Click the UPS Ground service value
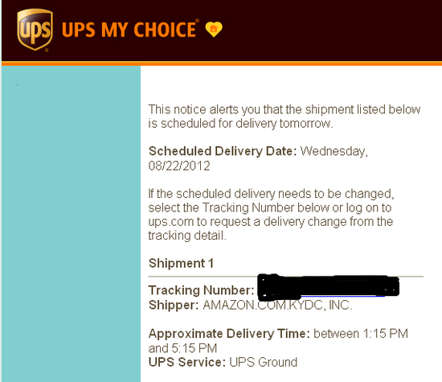 [263, 362]
